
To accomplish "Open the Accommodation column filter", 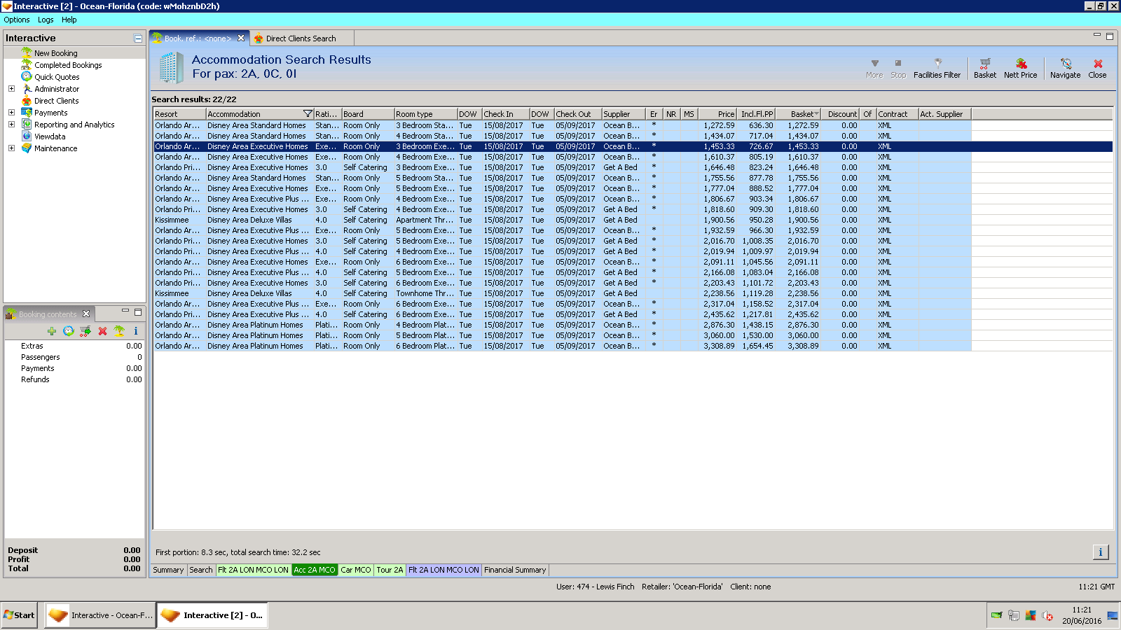I will click(307, 114).
